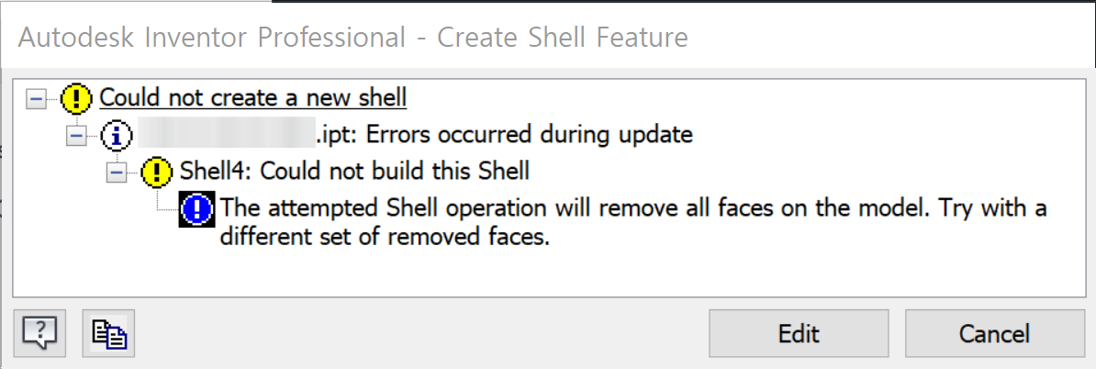The width and height of the screenshot is (1096, 369).
Task: Click the yellow warning icon beside Shell4
Action: pyautogui.click(x=158, y=172)
